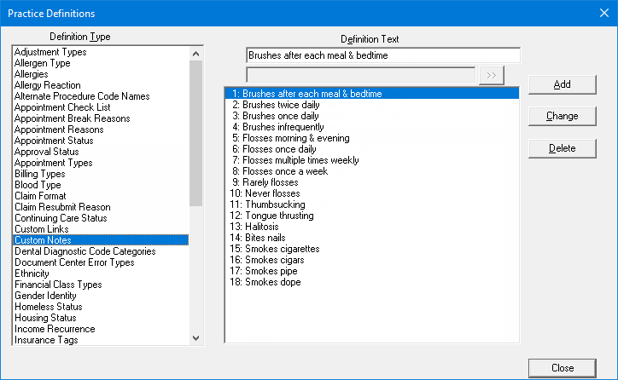Select Gender Identity in the list

click(x=46, y=296)
